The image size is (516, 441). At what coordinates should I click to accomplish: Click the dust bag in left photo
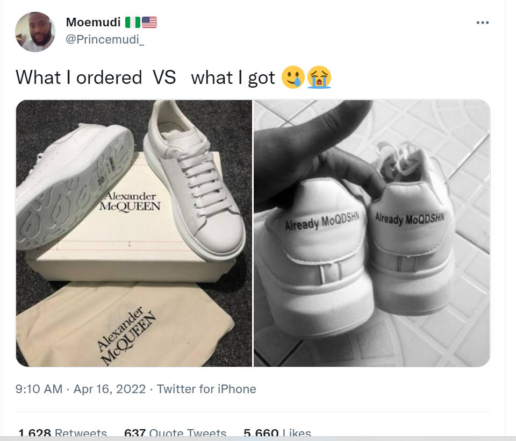pyautogui.click(x=125, y=325)
